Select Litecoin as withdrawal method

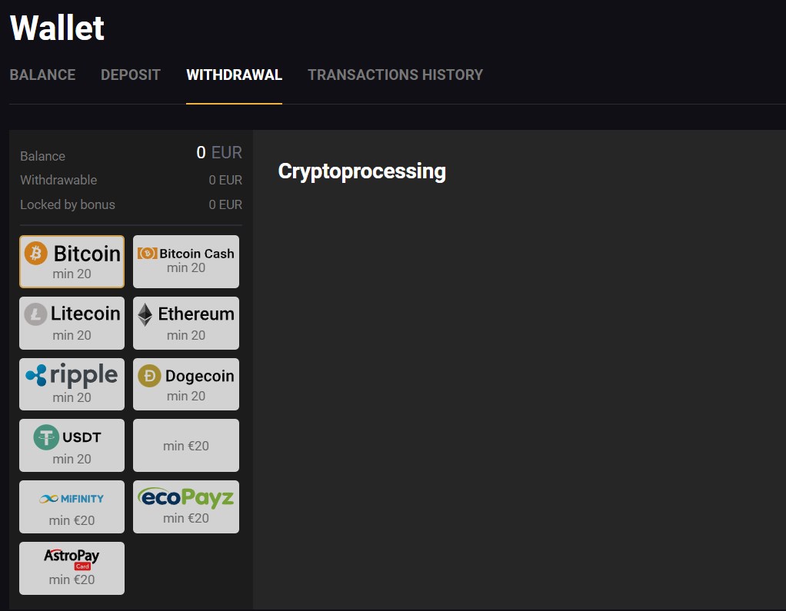point(72,323)
